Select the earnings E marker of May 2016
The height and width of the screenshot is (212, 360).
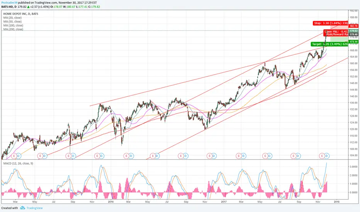pos(153,156)
